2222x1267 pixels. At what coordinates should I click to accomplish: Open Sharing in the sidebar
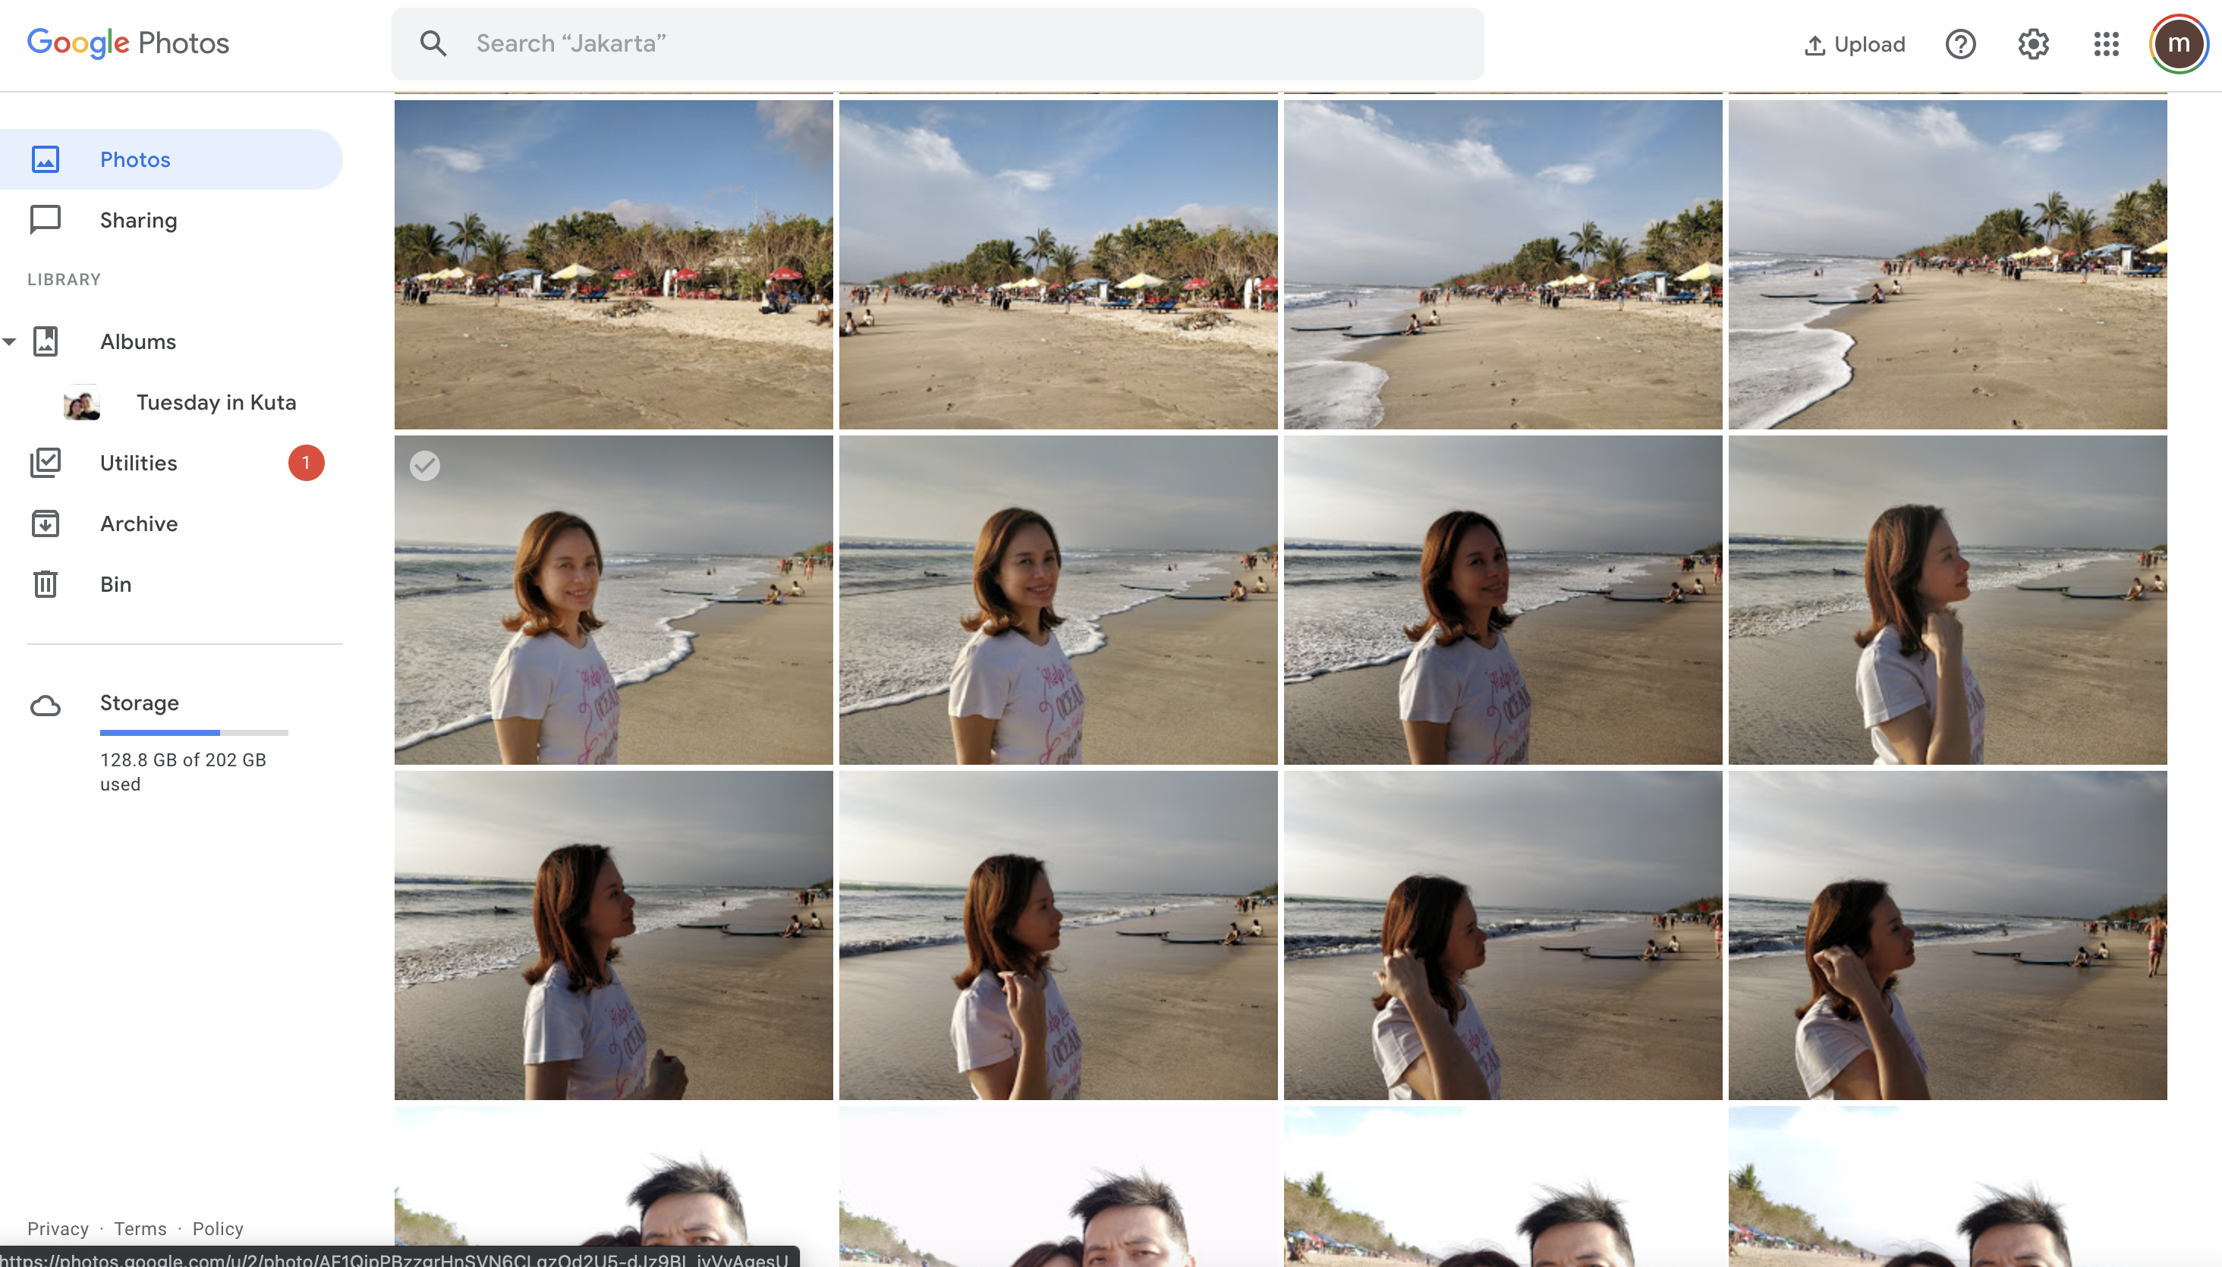[171, 220]
